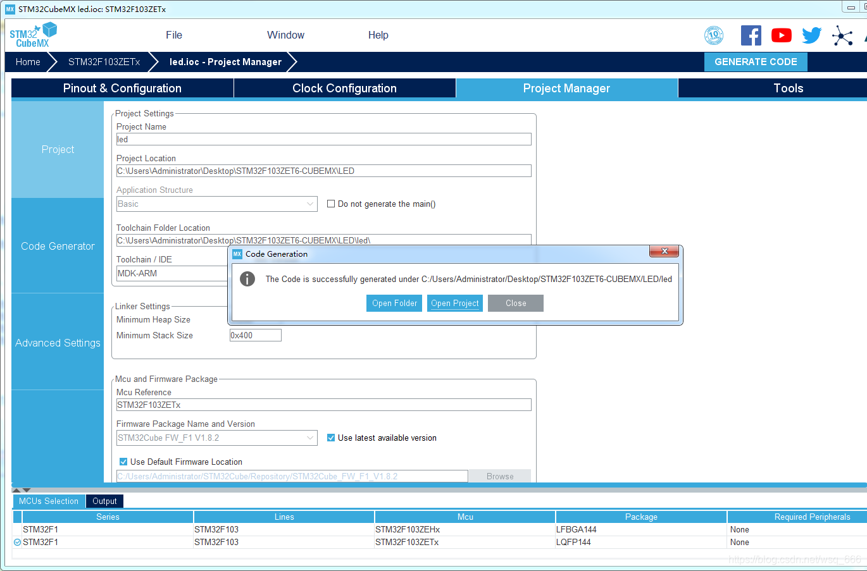This screenshot has height=571, width=867.
Task: Minimize the STM32CubeMX window
Action: (x=851, y=7)
